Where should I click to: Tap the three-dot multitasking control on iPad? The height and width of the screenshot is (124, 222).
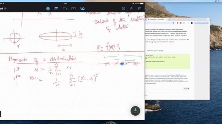[66, 3]
